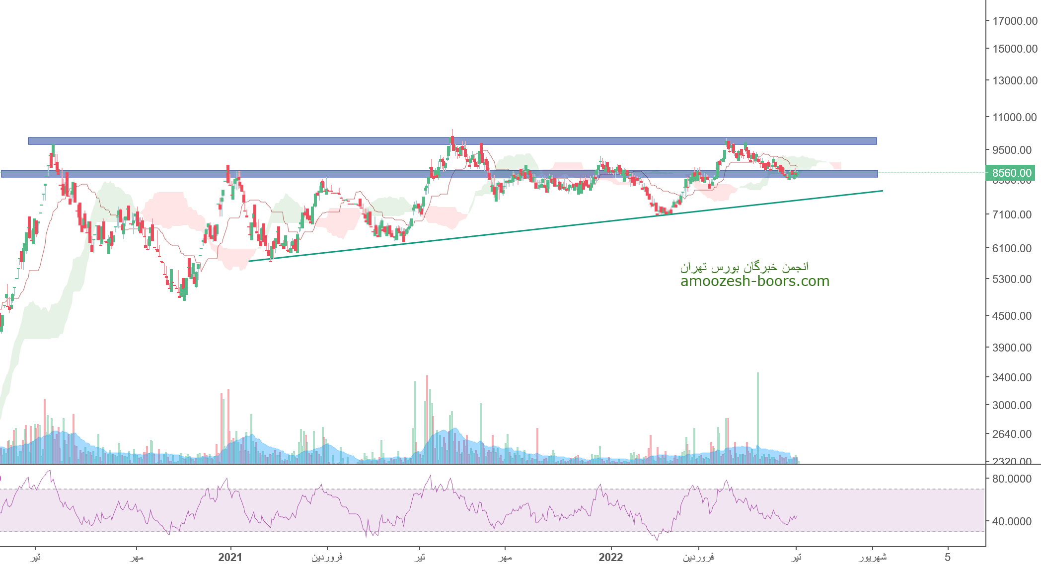Click the 17000.00 price axis label

(1015, 21)
